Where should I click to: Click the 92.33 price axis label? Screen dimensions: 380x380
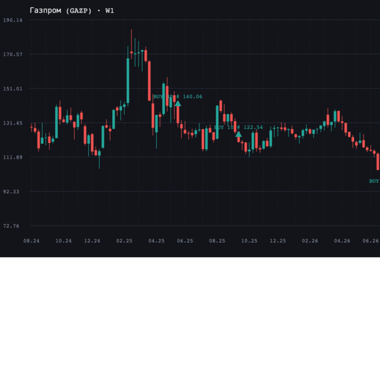pyautogui.click(x=11, y=192)
